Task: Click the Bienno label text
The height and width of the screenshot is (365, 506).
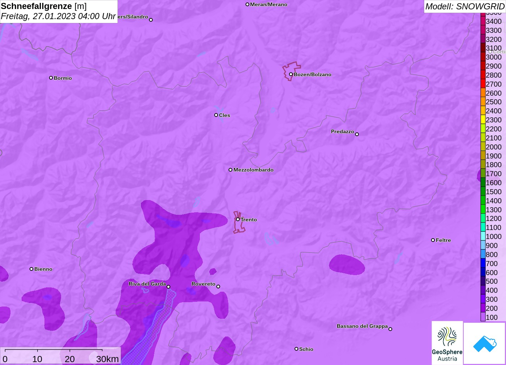Action: tap(43, 269)
